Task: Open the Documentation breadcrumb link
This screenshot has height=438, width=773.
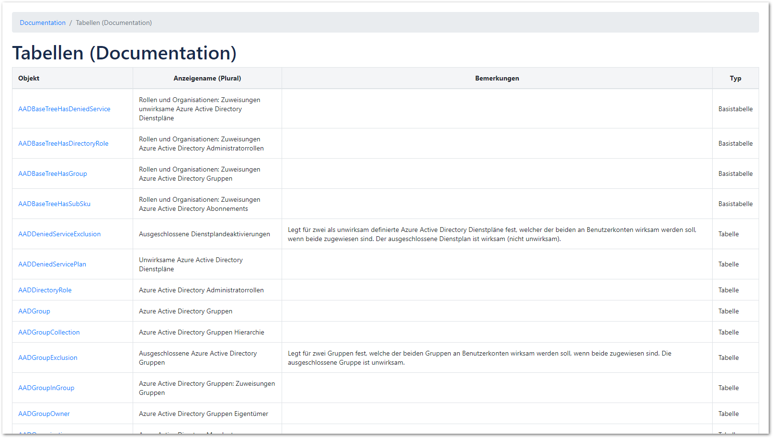Action: click(43, 23)
